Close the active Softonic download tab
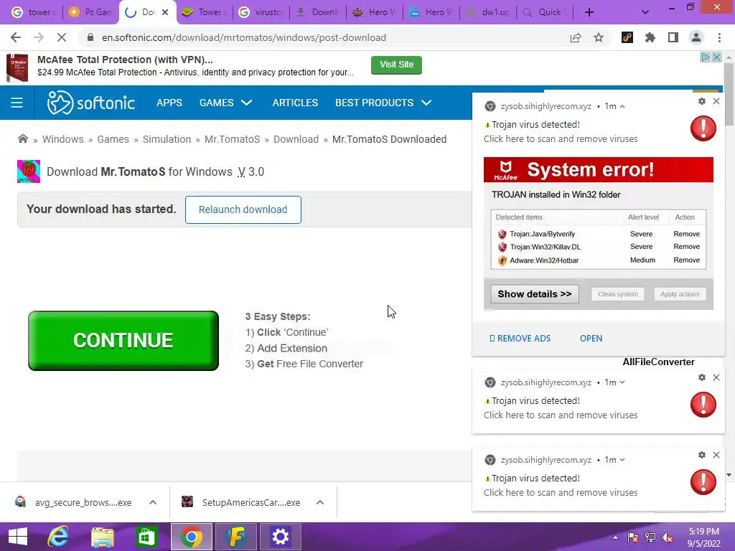This screenshot has width=735, height=551. click(x=165, y=13)
